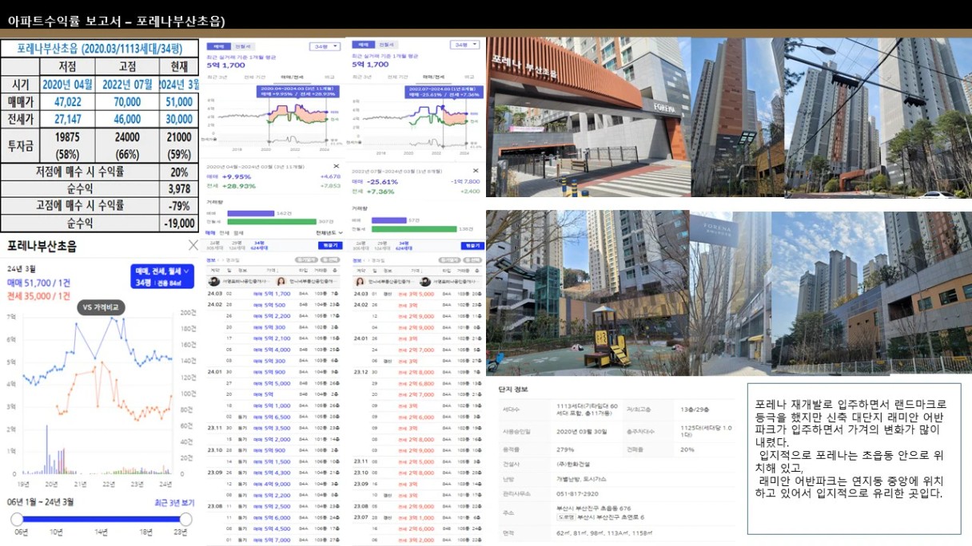
Task: Click the woman agent avatar in 매매 list
Action: tap(281, 282)
